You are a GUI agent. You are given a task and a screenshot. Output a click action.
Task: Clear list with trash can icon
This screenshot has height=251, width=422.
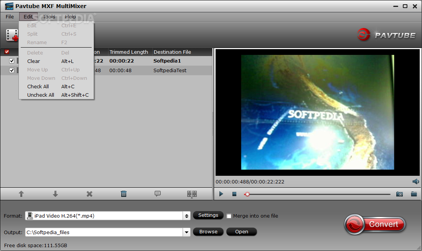[x=124, y=194]
